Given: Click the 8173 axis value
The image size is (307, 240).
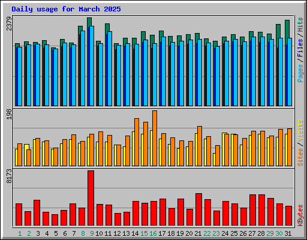Looking at the screenshot, I should (x=10, y=176).
